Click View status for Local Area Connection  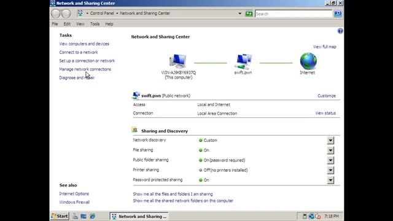pos(325,113)
